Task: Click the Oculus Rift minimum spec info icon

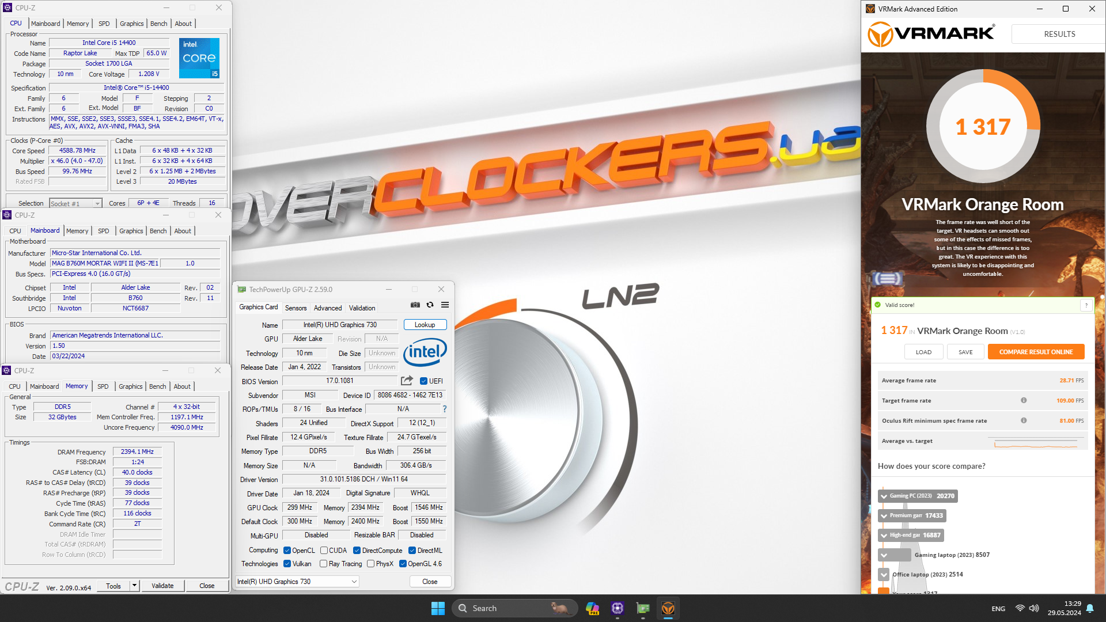Action: [x=1024, y=420]
